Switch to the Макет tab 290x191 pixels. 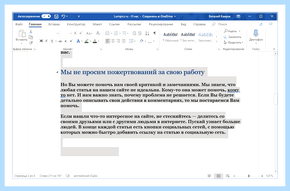coord(97,24)
